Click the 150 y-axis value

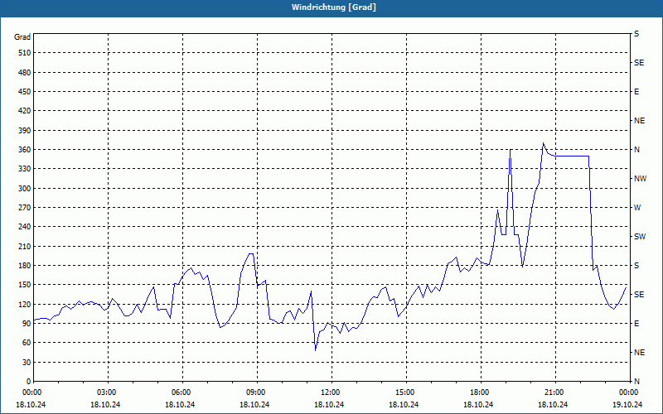[25, 285]
